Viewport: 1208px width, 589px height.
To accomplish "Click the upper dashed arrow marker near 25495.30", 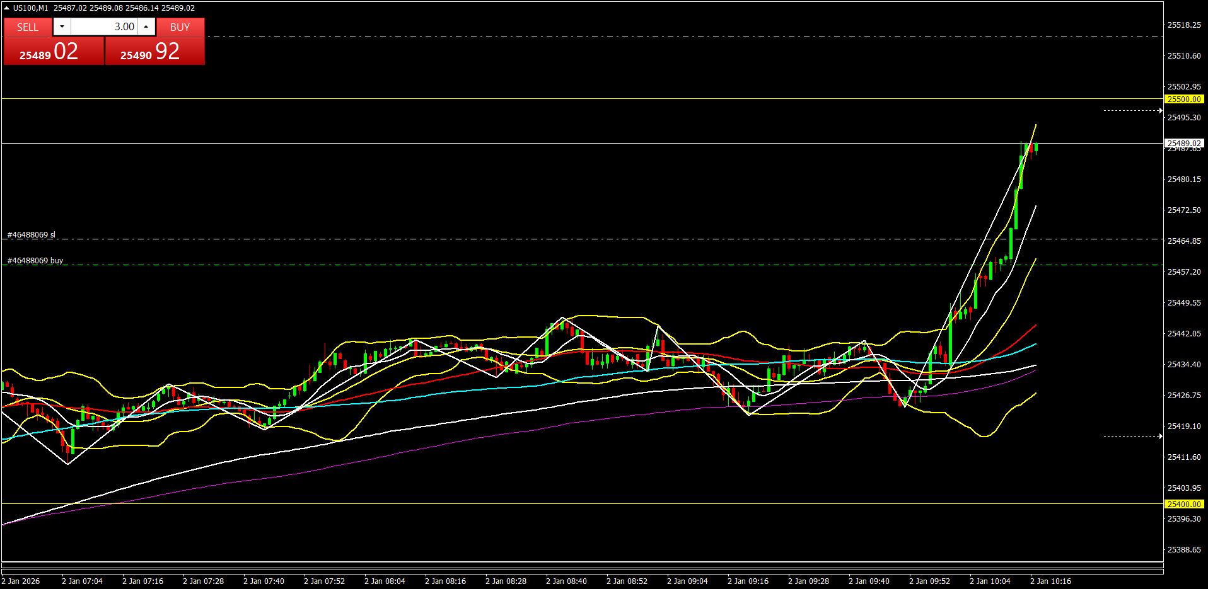I will (x=1132, y=111).
